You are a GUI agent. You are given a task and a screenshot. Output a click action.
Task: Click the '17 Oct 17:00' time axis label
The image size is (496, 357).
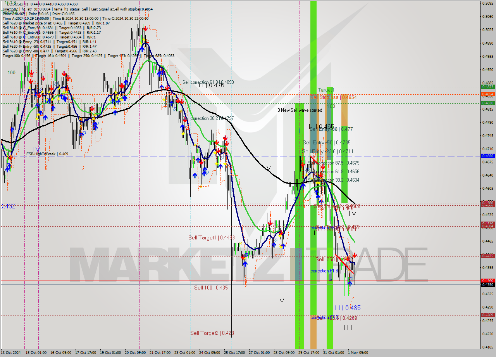[86, 353]
